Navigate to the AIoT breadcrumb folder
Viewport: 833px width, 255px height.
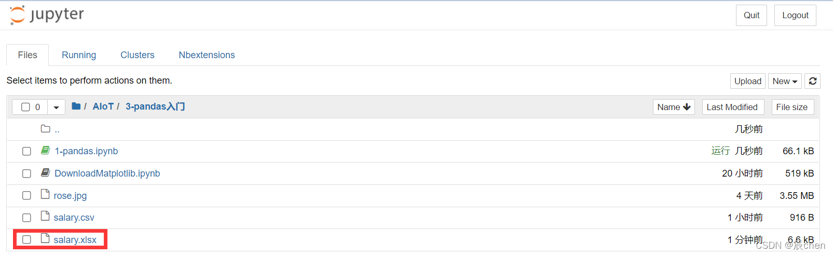(x=103, y=106)
